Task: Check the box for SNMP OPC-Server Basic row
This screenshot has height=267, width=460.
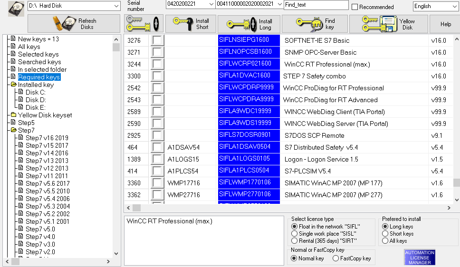Action: (x=157, y=52)
